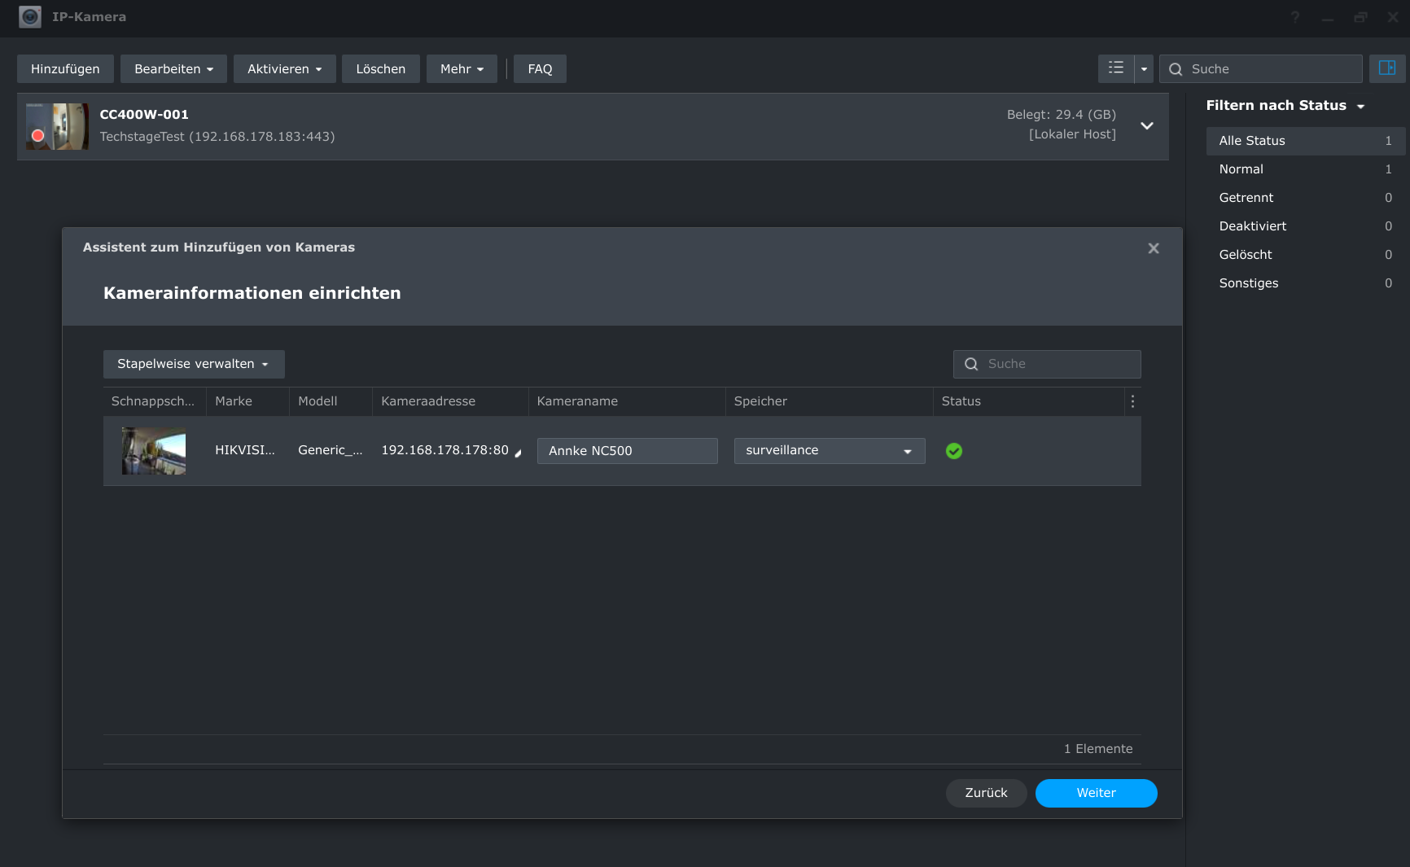Close the camera add wizard dialog
This screenshot has height=867, width=1410.
(x=1153, y=248)
